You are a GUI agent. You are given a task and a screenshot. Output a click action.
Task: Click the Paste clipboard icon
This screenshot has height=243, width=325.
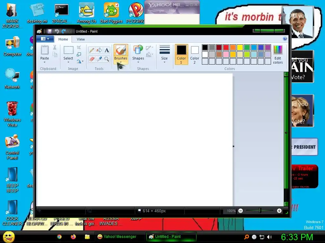pos(44,50)
